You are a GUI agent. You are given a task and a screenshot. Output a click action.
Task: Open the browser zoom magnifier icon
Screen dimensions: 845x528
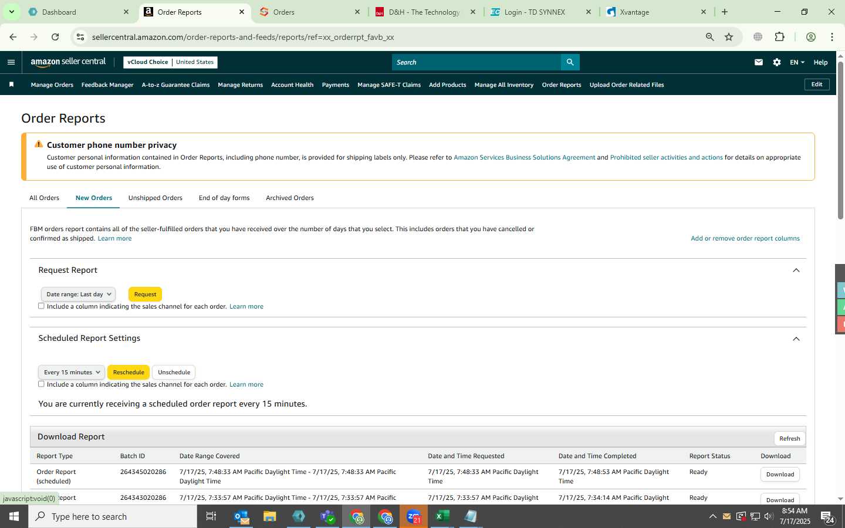(710, 37)
